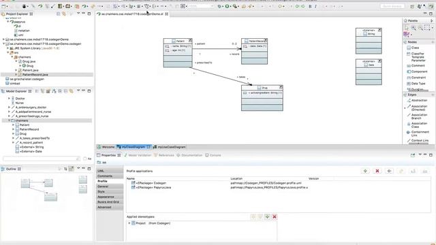Reapply profile using arrow button

tap(389, 171)
